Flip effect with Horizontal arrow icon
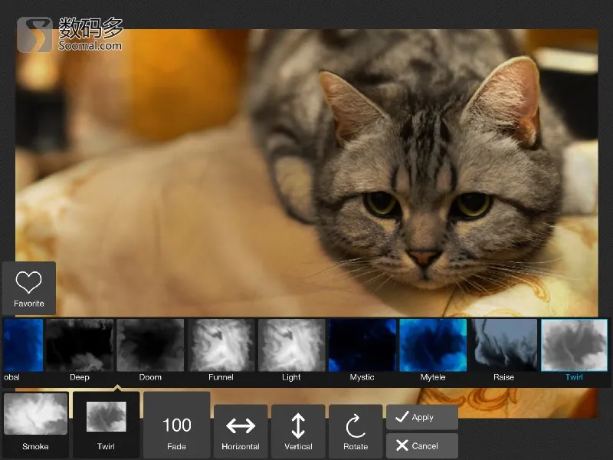The width and height of the screenshot is (613, 460). click(x=241, y=432)
